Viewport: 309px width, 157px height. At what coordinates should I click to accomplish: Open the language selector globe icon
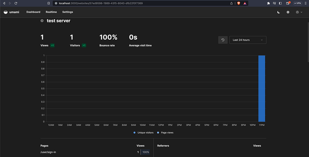[x=288, y=12]
